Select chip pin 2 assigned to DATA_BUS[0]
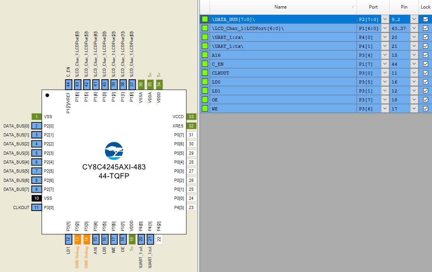The image size is (432, 272). pos(37,126)
